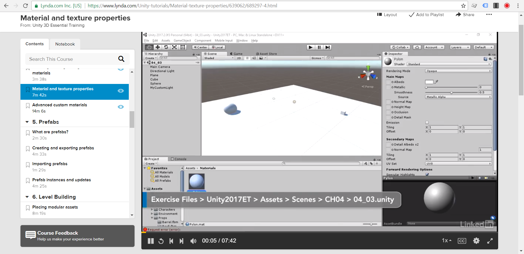This screenshot has height=254, width=524.
Task: Click the Pylon material thumbnail
Action: click(x=196, y=182)
